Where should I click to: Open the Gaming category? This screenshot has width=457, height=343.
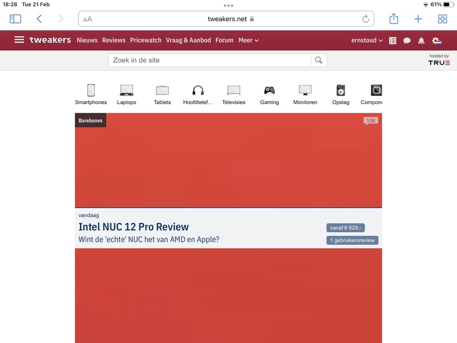click(269, 94)
